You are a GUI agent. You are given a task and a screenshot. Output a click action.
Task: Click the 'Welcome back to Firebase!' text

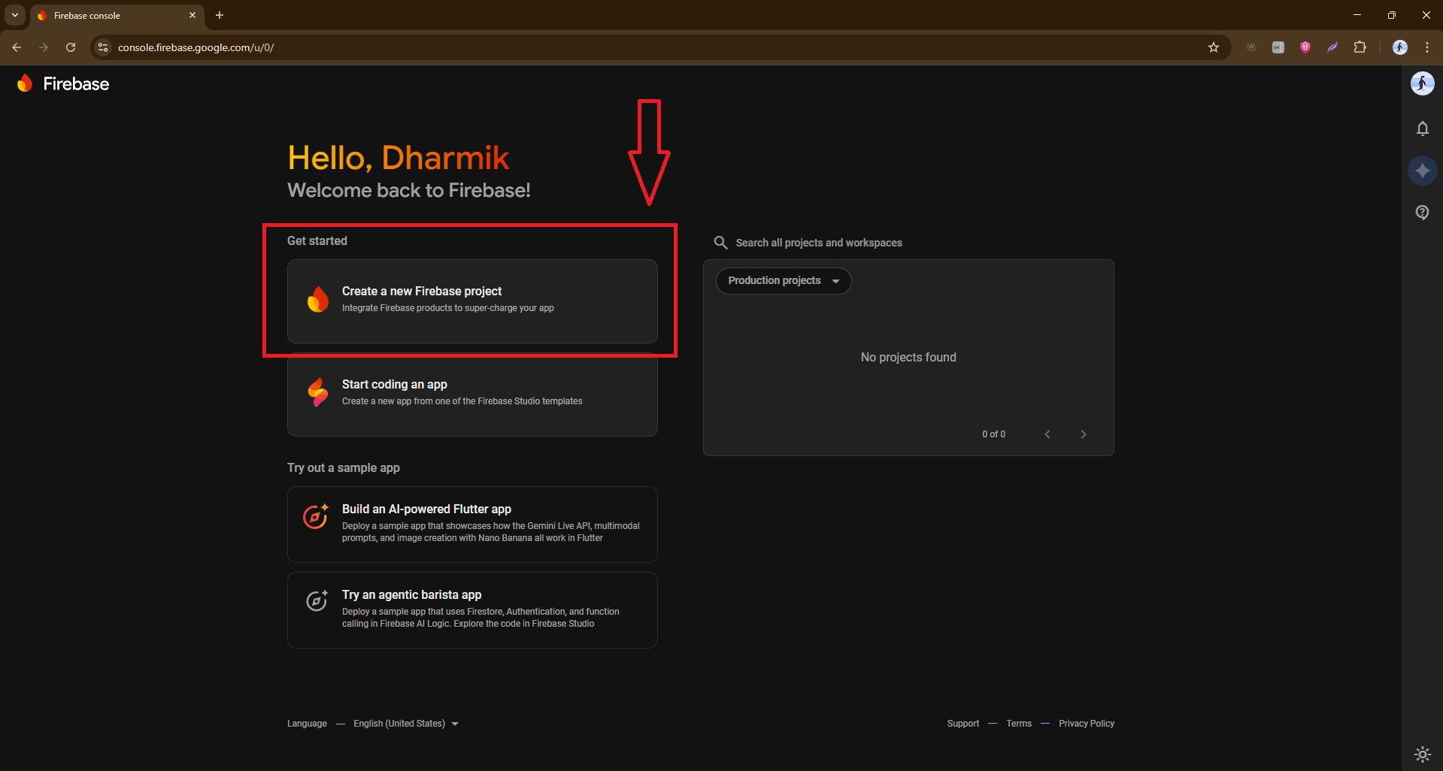click(x=409, y=191)
